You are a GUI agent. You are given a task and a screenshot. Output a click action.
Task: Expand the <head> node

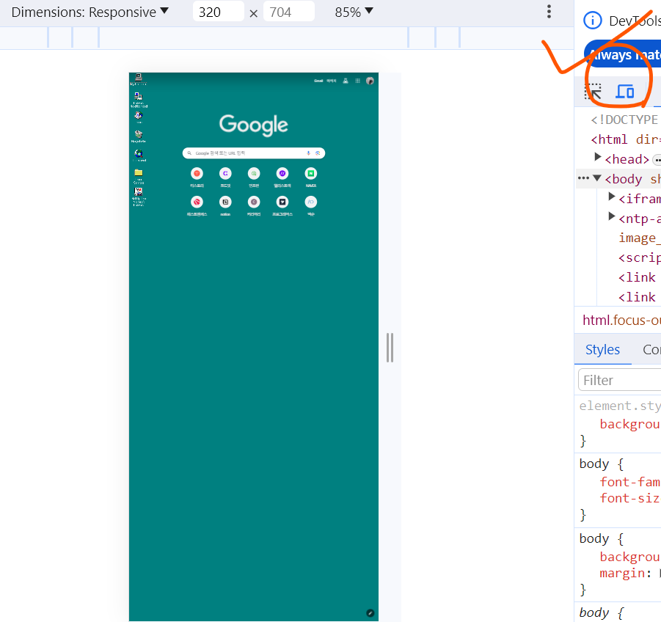click(x=597, y=157)
